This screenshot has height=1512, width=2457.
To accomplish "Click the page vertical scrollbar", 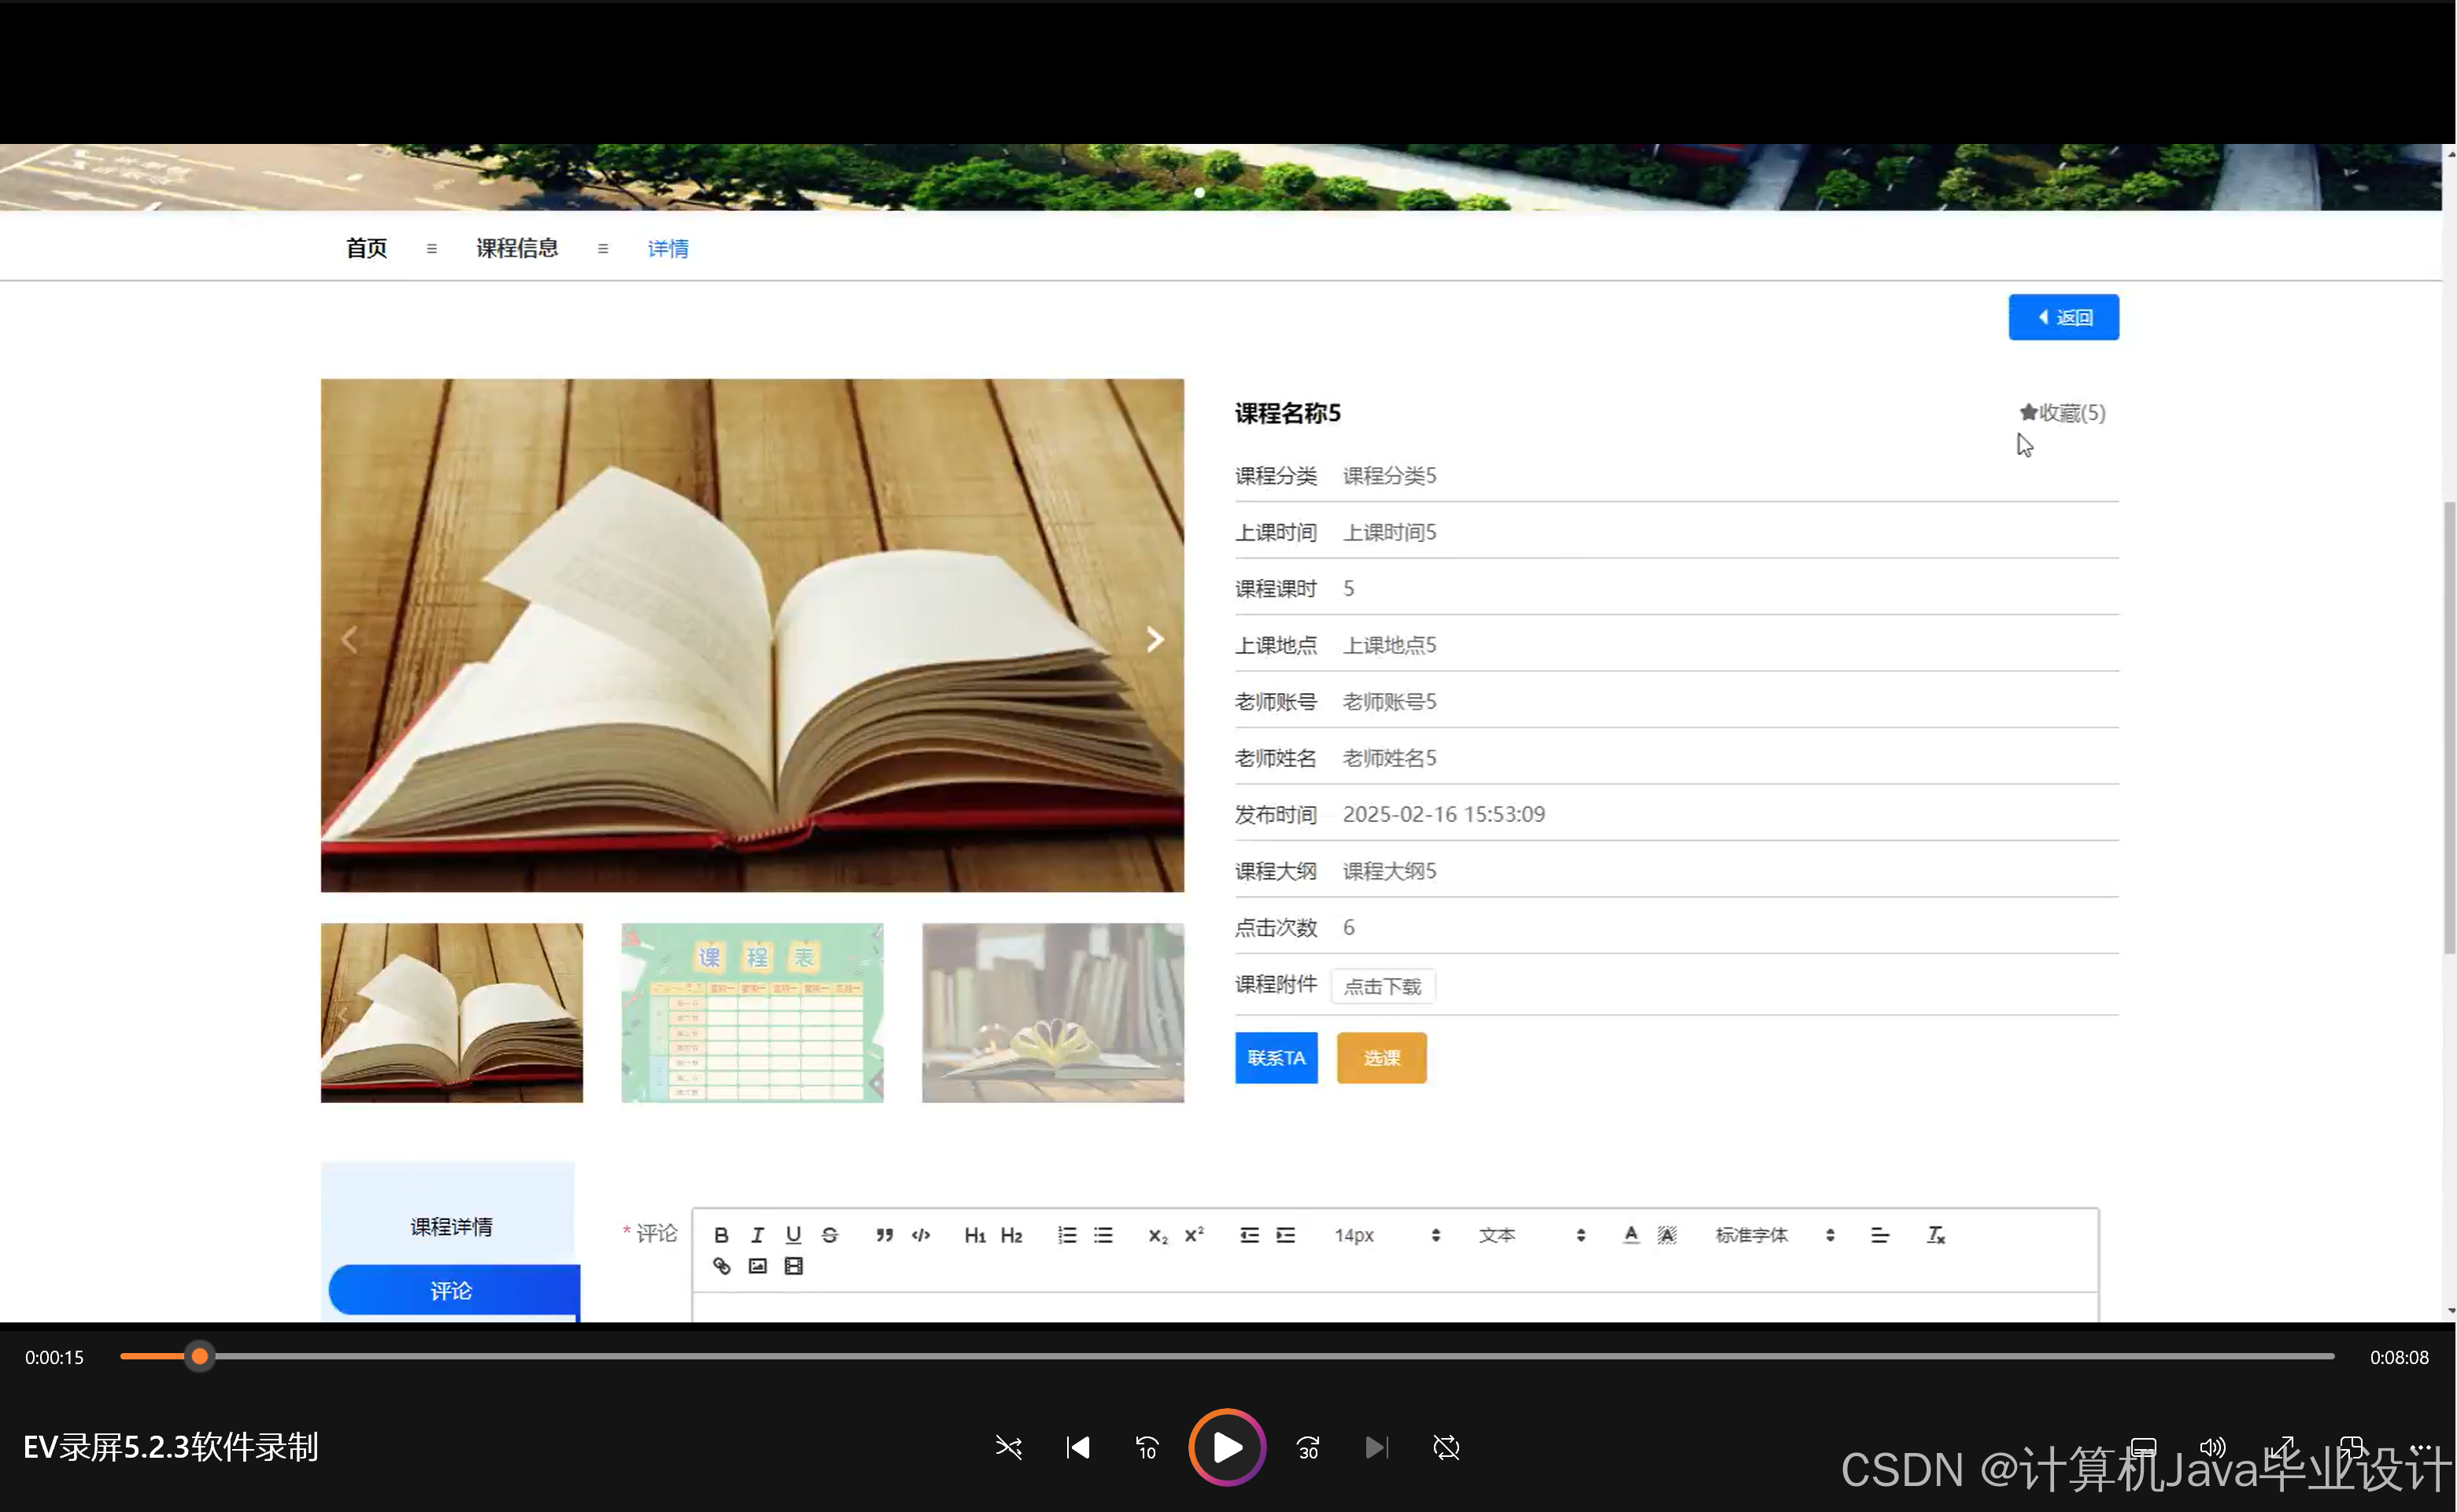I will [2449, 728].
